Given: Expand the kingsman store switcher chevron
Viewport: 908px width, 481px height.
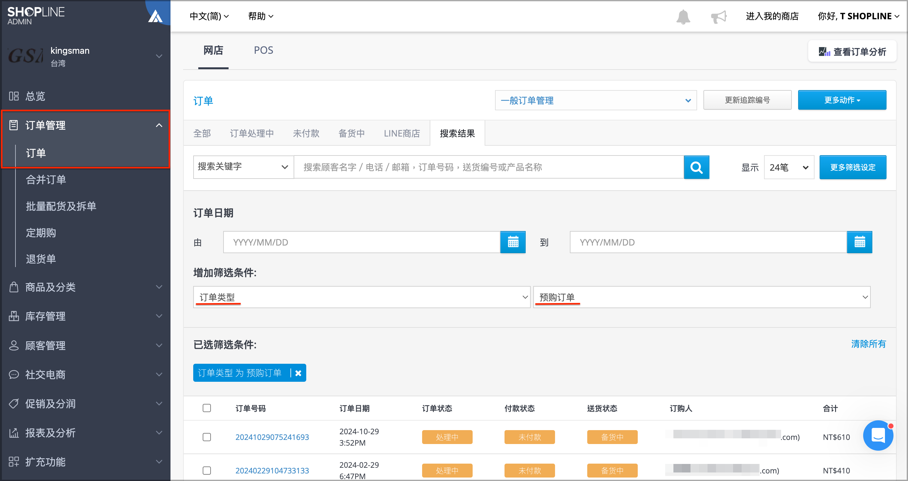Looking at the screenshot, I should (x=159, y=56).
